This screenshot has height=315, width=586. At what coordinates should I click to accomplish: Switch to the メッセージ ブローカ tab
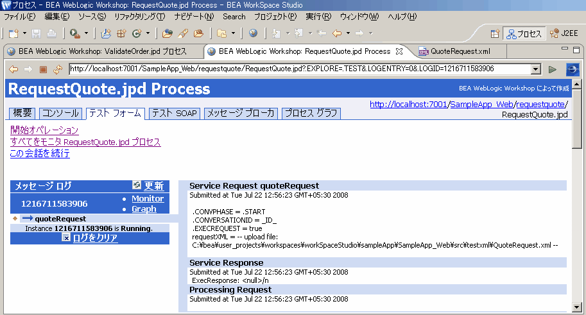(241, 113)
